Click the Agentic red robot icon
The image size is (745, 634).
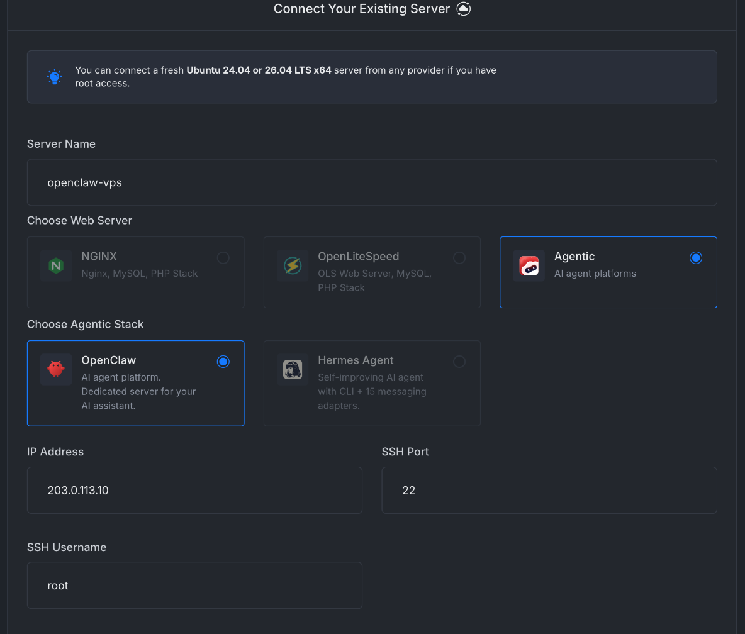[x=529, y=265]
